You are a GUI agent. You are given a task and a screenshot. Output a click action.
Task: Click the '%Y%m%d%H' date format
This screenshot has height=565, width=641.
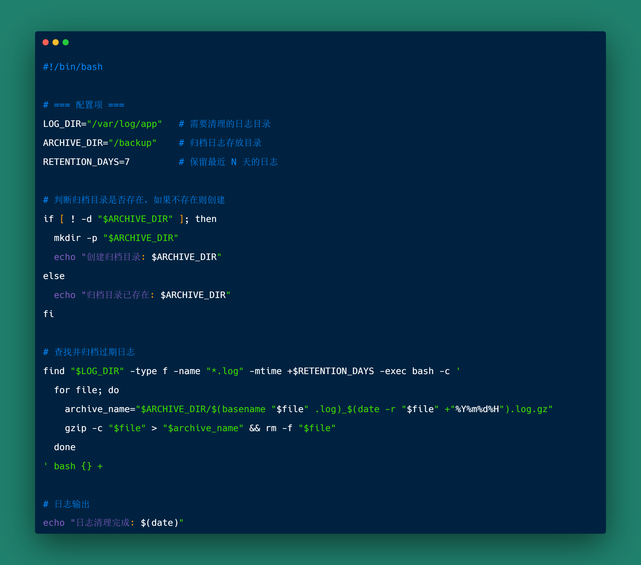[477, 409]
